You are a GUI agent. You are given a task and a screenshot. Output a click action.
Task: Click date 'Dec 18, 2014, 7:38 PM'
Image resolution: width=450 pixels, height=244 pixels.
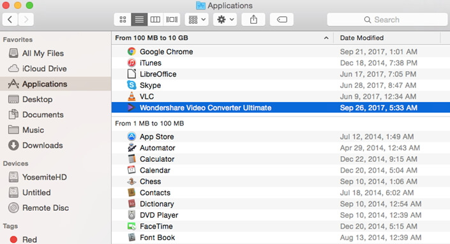pos(379,63)
